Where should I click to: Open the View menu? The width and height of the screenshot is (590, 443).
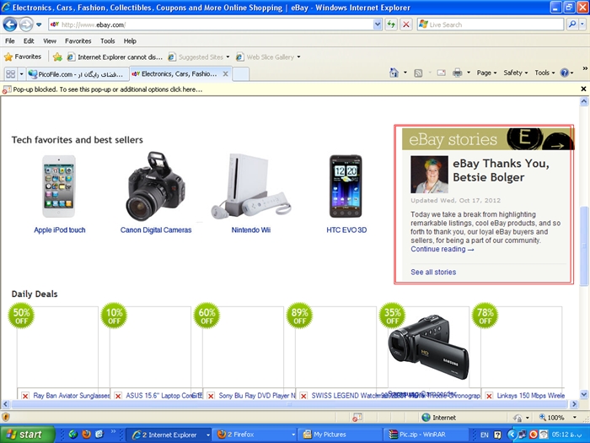(x=49, y=41)
